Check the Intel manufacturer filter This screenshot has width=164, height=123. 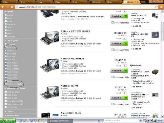coord(6,27)
